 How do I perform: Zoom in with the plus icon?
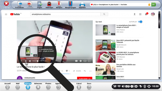pos(136,86)
